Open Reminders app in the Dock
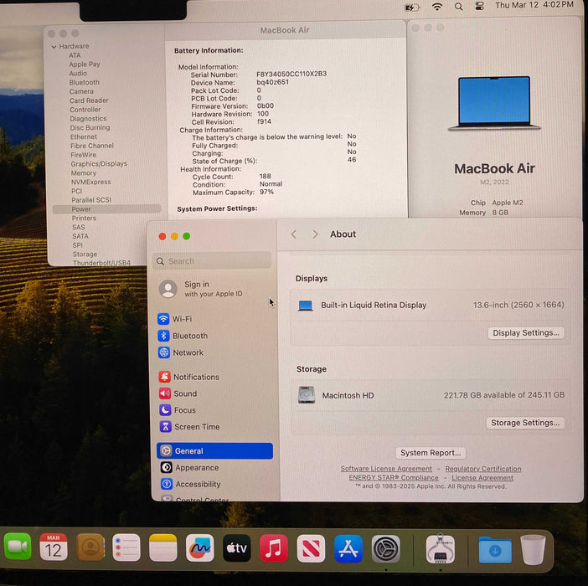This screenshot has height=586, width=588. [x=126, y=547]
